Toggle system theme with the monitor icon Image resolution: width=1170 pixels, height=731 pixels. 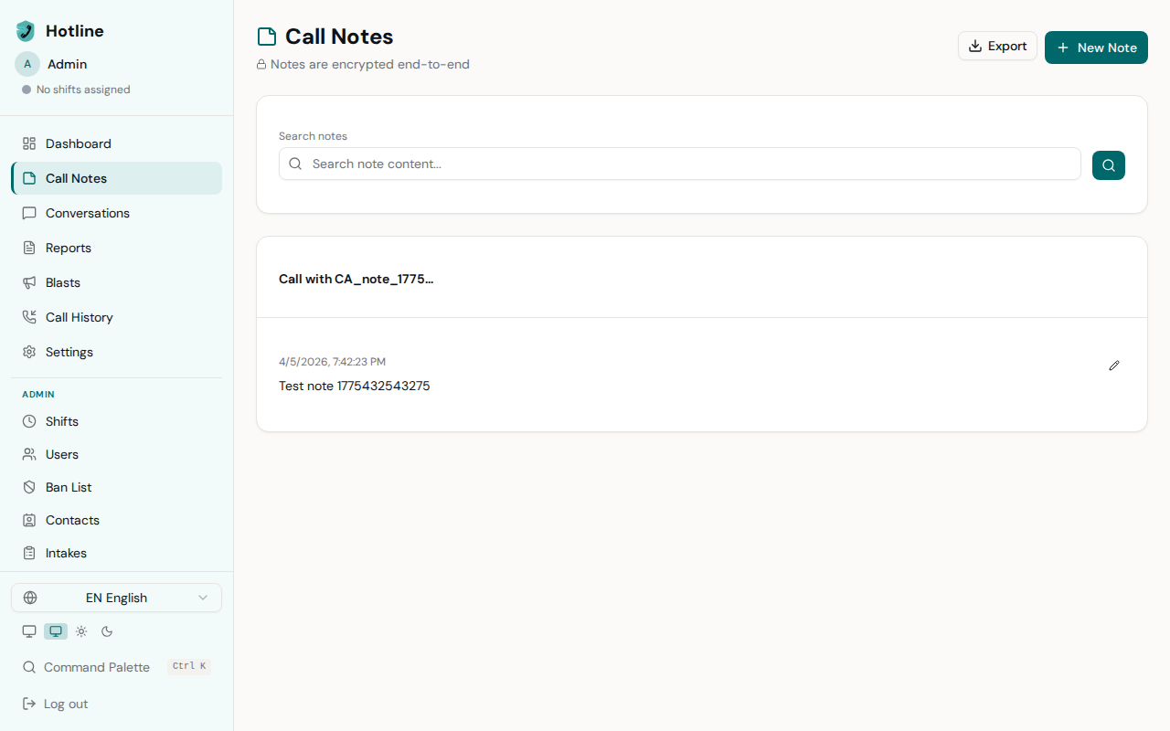(x=28, y=630)
